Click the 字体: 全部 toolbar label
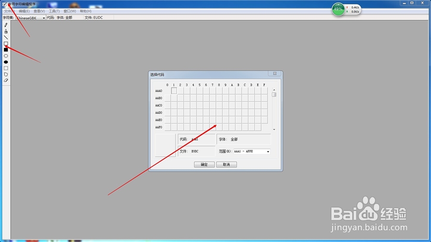Viewport: 431px width, 242px height. coord(64,18)
